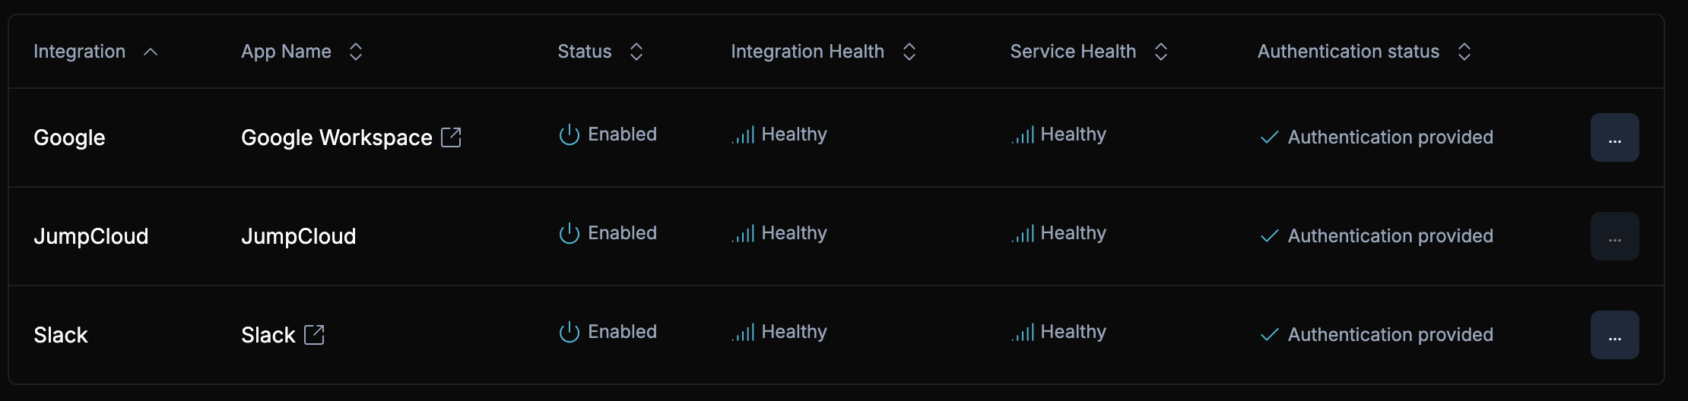Click the Google Workspace app name link
1688x401 pixels.
[x=336, y=137]
